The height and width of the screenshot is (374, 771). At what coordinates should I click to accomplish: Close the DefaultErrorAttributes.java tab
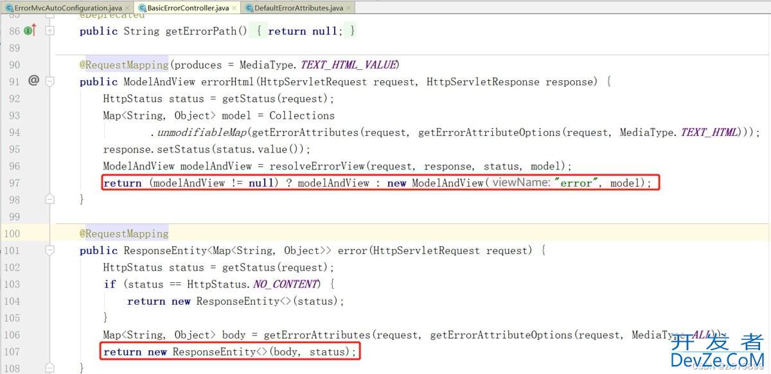tap(348, 7)
